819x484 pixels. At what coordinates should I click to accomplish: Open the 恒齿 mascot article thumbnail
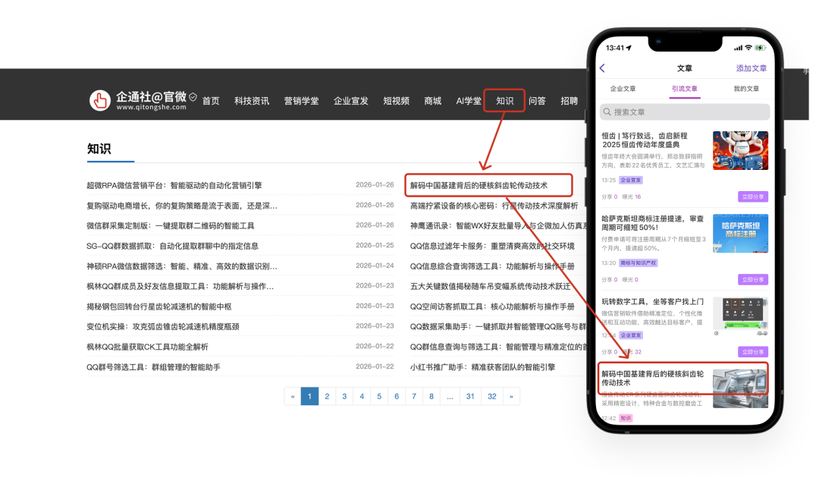[x=740, y=150]
